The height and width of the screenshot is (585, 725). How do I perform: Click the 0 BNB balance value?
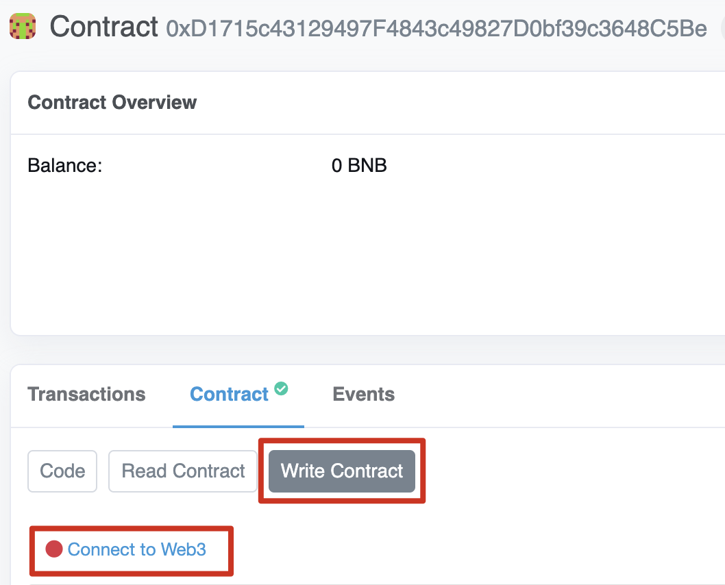pos(359,166)
